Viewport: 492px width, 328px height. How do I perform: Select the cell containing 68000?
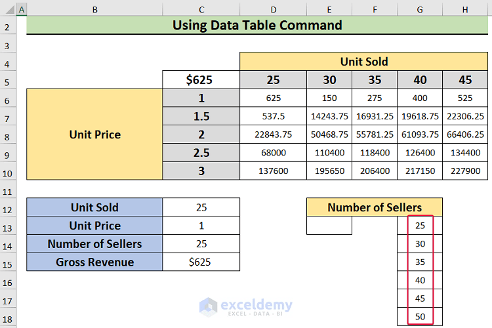point(274,153)
